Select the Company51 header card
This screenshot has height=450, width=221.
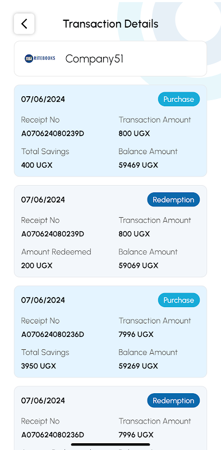[110, 58]
